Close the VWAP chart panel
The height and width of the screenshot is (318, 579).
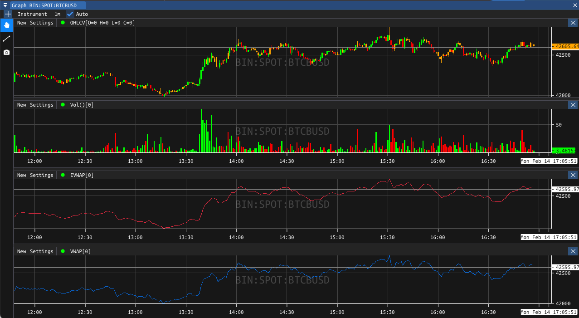(x=573, y=251)
